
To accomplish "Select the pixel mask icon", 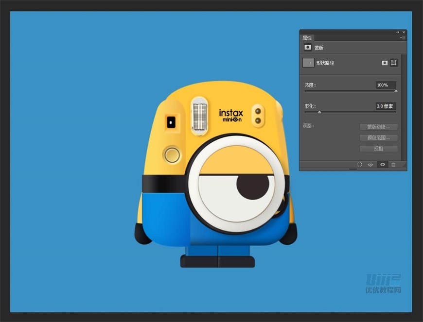I will point(385,63).
